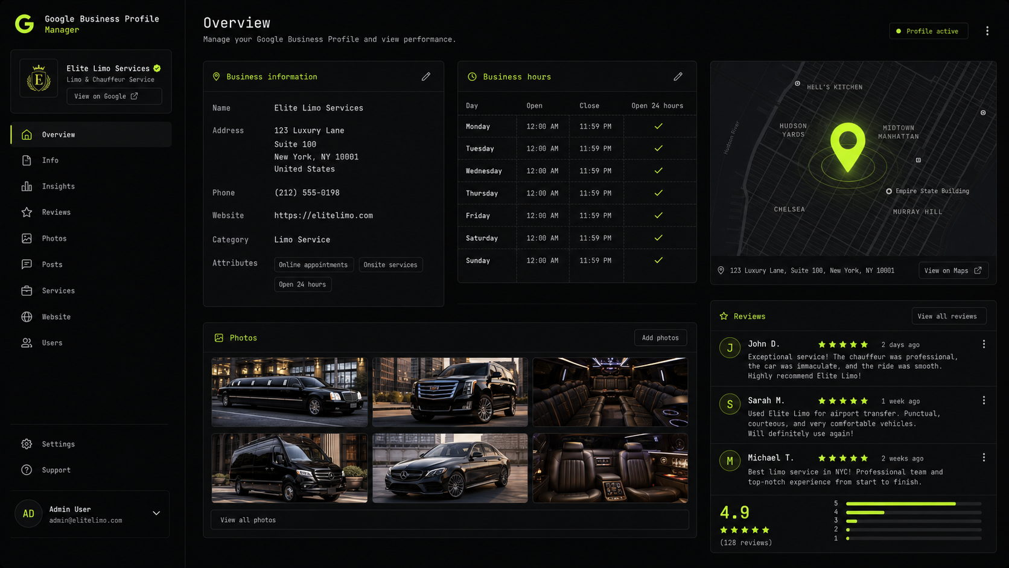Click the Info document icon
The image size is (1009, 568).
coord(27,161)
